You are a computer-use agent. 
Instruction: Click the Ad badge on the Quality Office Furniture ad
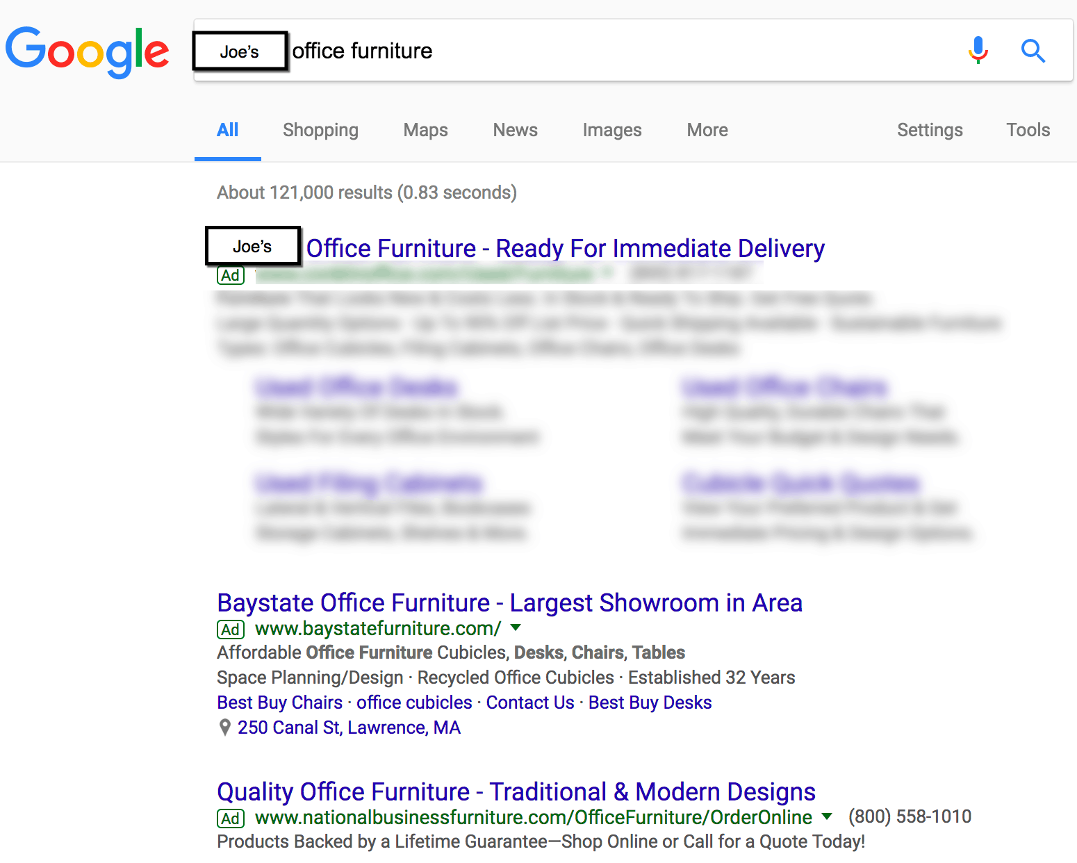tap(231, 818)
